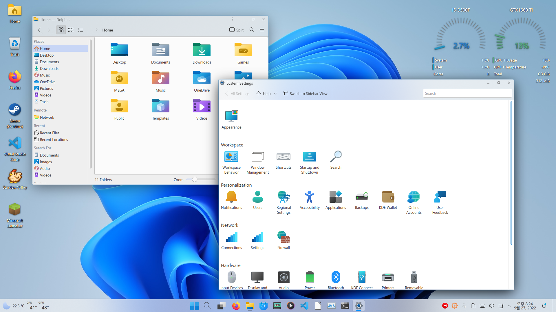Select Trash in Dolphin Places panel
This screenshot has height=312, width=556.
60,102
